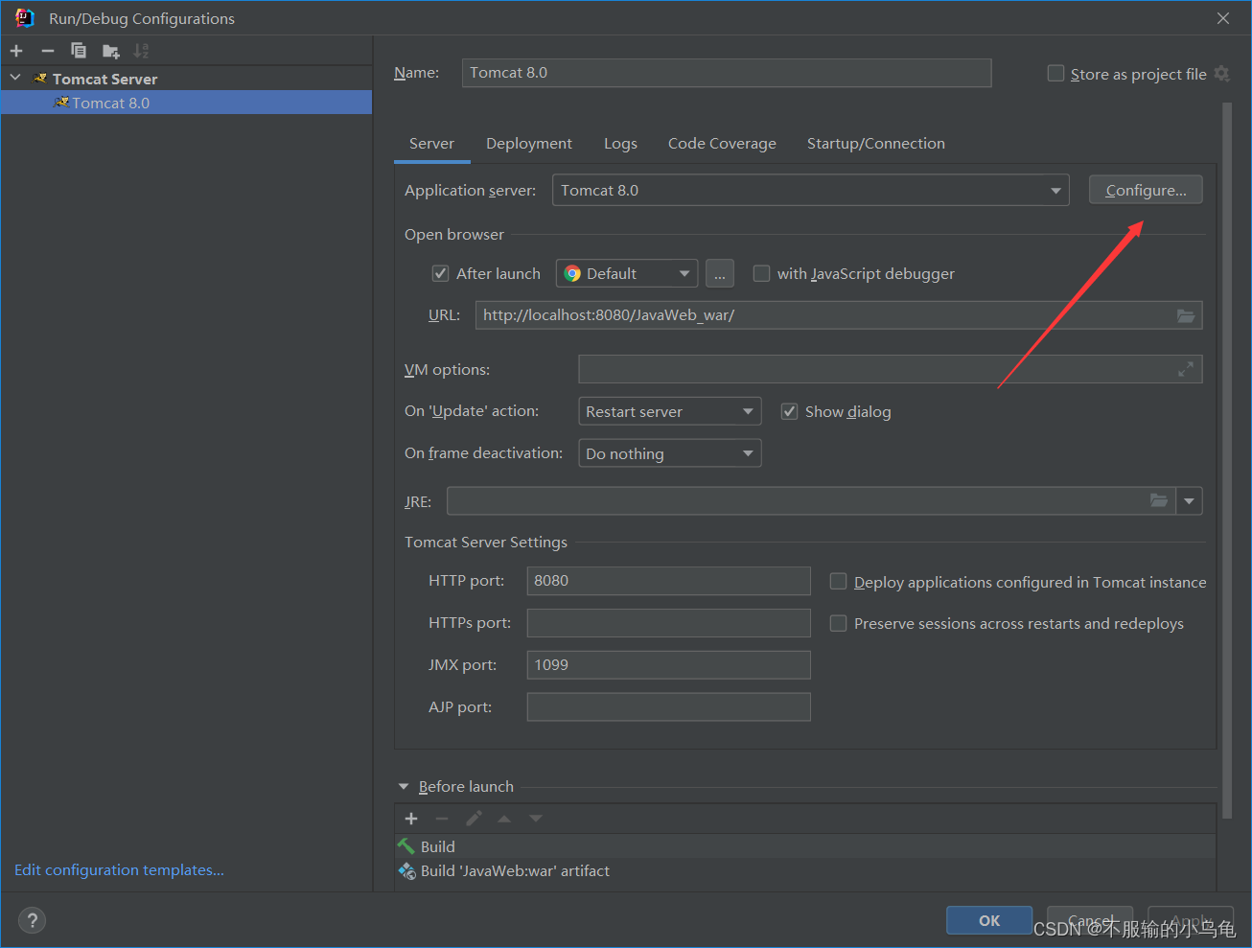
Task: Click the Build hammer icon
Action: pyautogui.click(x=406, y=846)
